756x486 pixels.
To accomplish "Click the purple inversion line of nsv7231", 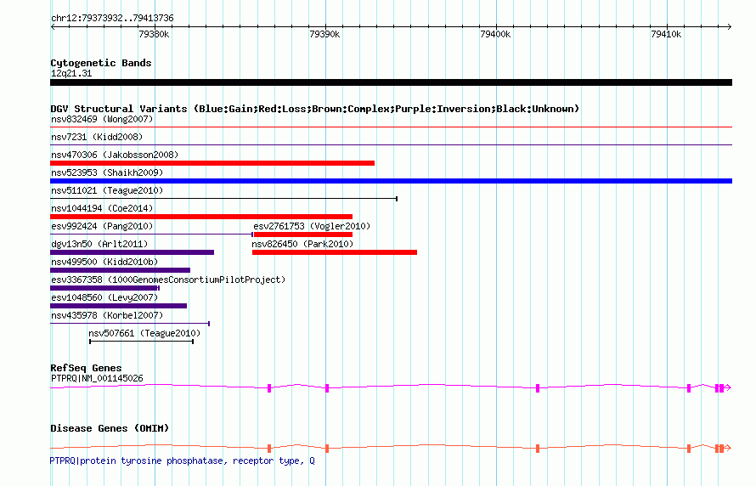I will (391, 145).
